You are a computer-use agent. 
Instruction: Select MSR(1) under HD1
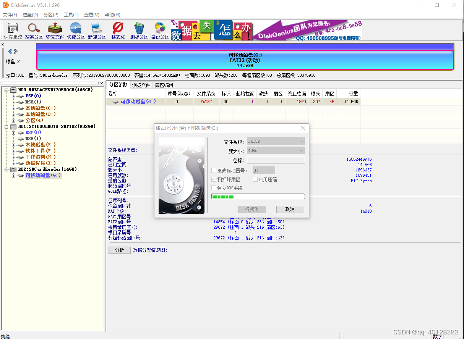point(33,139)
